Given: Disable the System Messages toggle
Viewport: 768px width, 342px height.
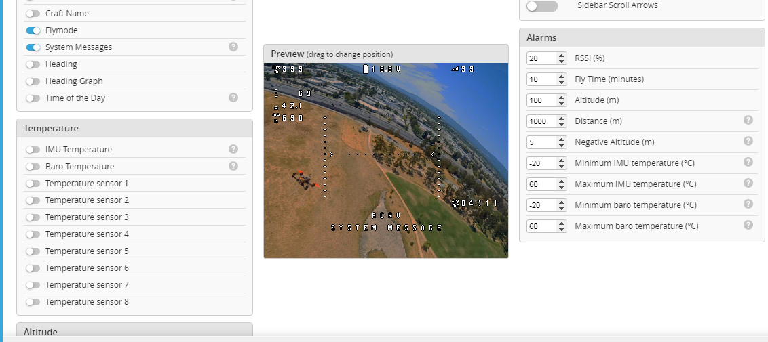Looking at the screenshot, I should (33, 47).
